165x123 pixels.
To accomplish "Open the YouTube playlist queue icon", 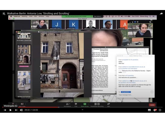I will point(4,14).
